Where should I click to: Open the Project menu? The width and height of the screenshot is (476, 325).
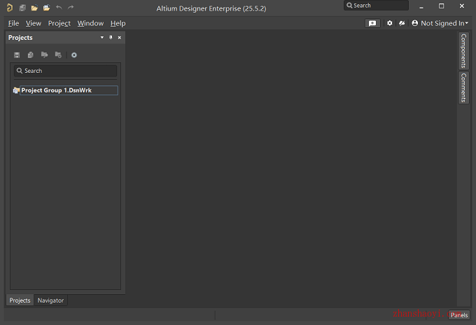(59, 23)
